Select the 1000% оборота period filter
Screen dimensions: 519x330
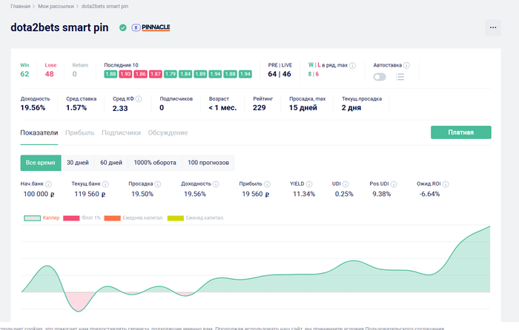154,162
